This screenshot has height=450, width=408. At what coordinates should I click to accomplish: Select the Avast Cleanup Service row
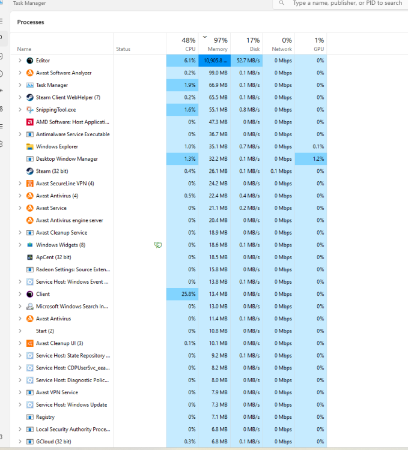pyautogui.click(x=168, y=233)
